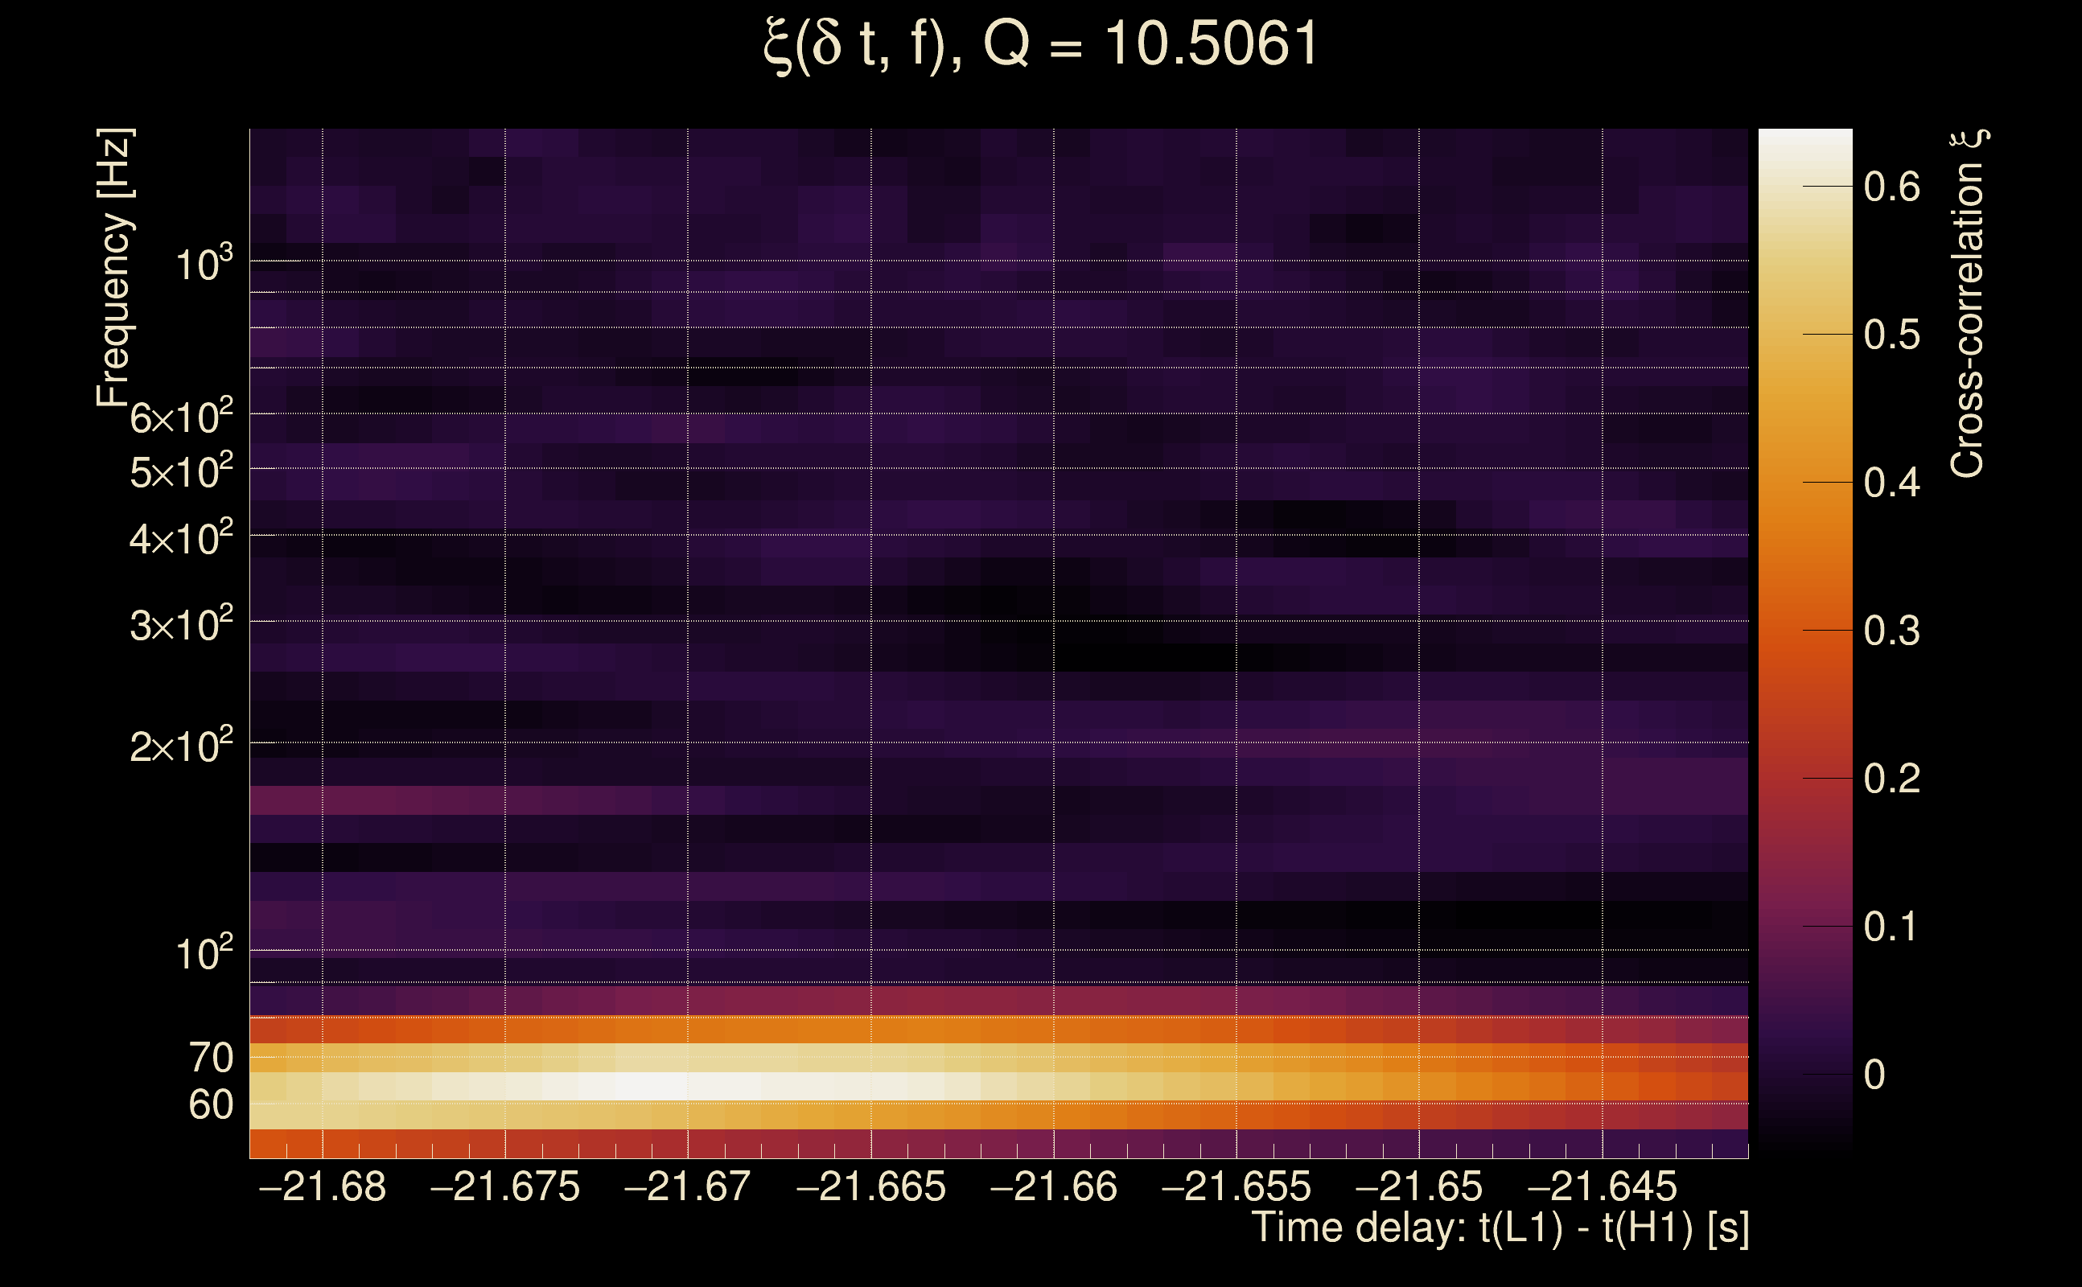Click the 70 frequency tick label
Viewport: 2082px width, 1287px height.
[x=210, y=1058]
